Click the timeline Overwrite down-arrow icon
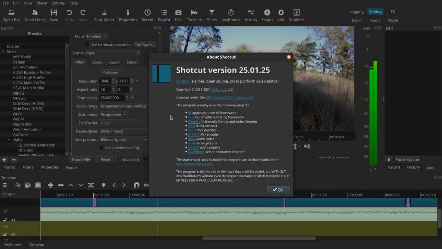 pos(81,185)
